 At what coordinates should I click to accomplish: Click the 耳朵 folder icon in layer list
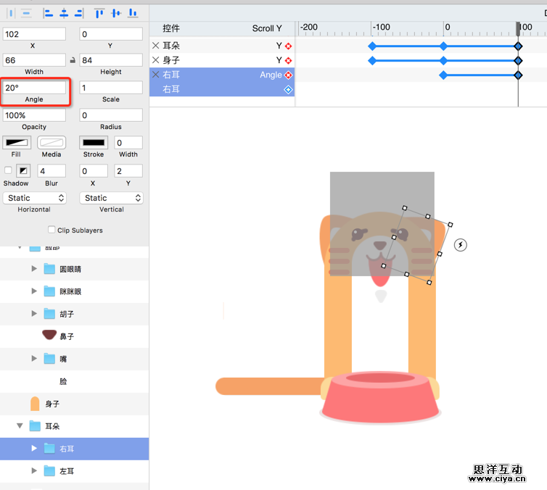pyautogui.click(x=35, y=426)
